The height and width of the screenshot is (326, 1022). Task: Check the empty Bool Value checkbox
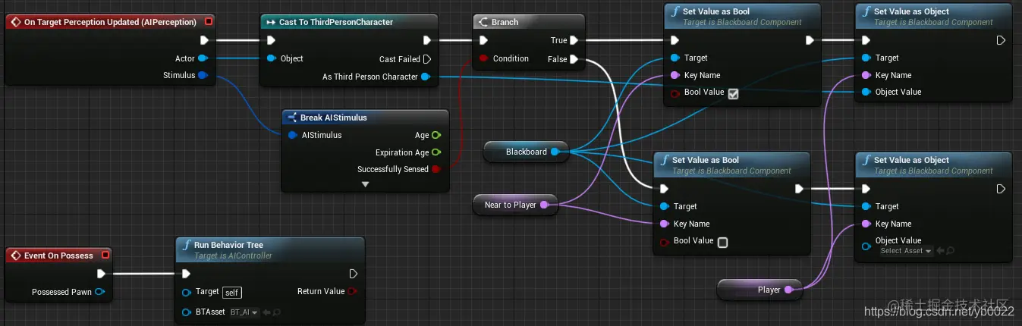[722, 243]
